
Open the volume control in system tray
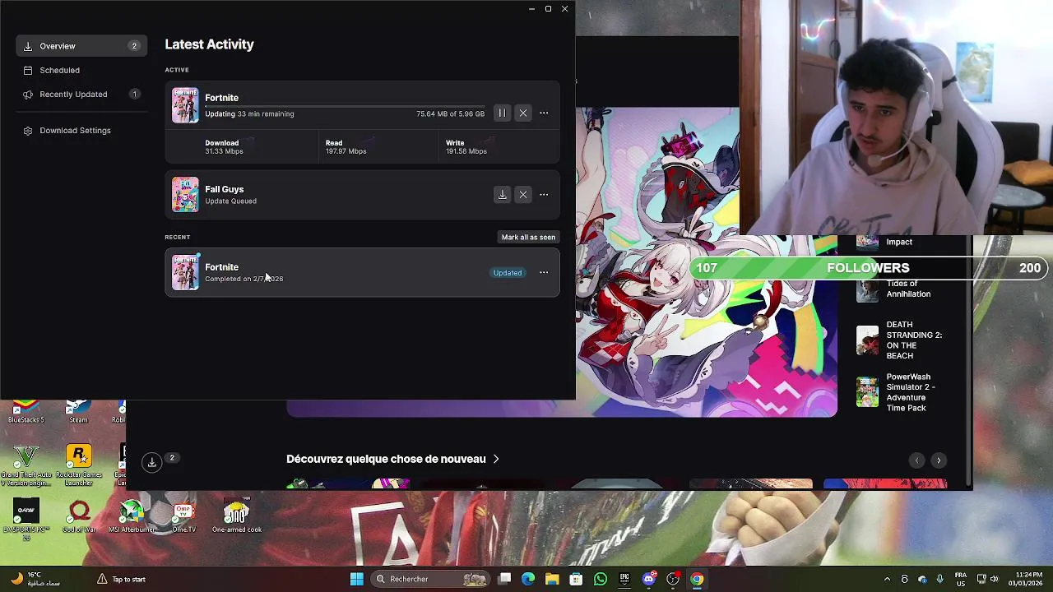tap(994, 579)
